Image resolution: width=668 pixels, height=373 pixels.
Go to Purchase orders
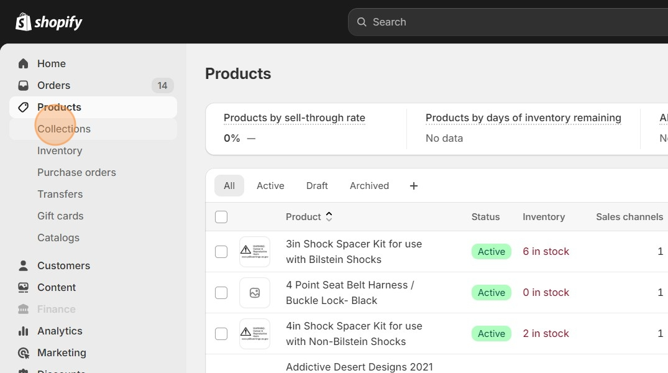76,172
